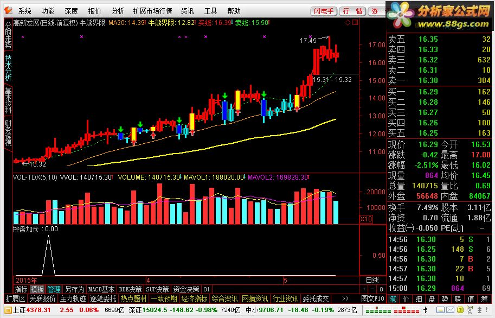Click the 图文F10 button
Screen dimensions: 495x318
click(372, 298)
